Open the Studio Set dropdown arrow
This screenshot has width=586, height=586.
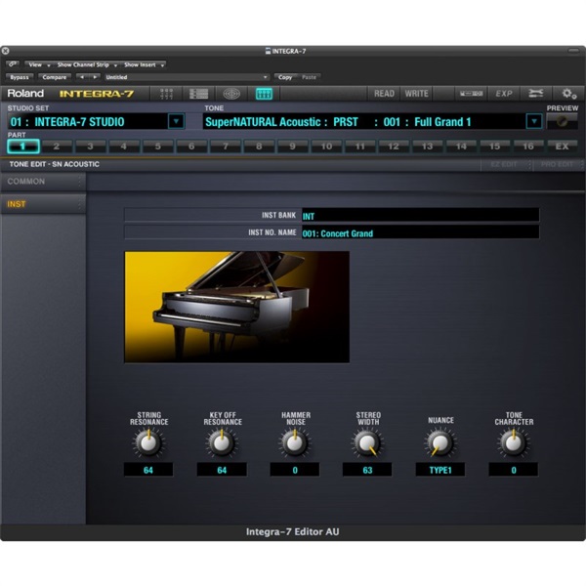coord(177,121)
